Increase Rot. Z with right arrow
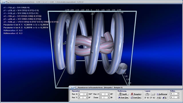Viewport: 183px width, 103px height. pyautogui.click(x=108, y=94)
